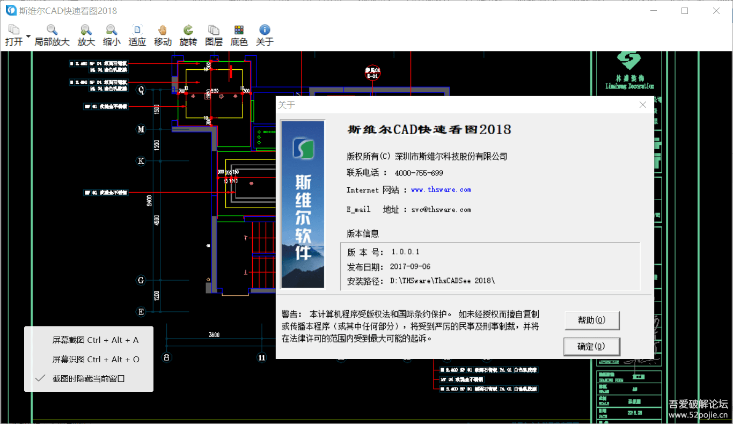Zoom out with the 缩小 tool
The height and width of the screenshot is (424, 733).
[x=112, y=35]
